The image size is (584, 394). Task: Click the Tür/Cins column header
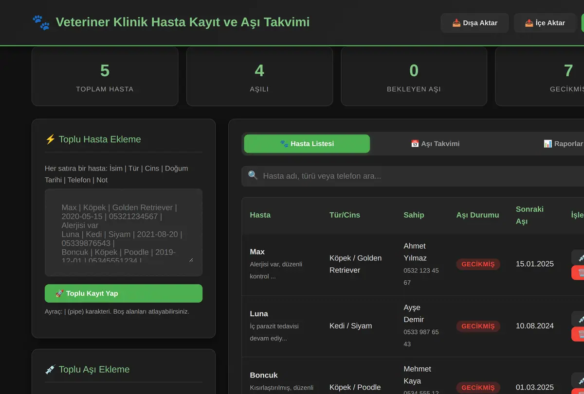[x=345, y=215]
